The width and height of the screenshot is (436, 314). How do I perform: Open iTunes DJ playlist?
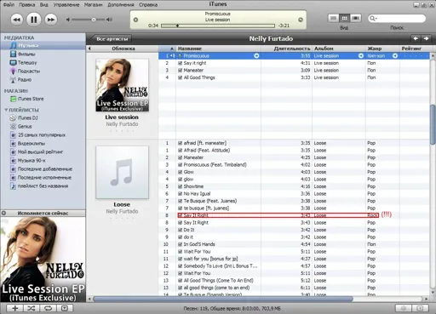pyautogui.click(x=27, y=117)
